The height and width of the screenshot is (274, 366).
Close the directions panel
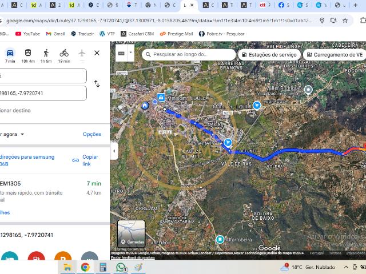tap(97, 53)
